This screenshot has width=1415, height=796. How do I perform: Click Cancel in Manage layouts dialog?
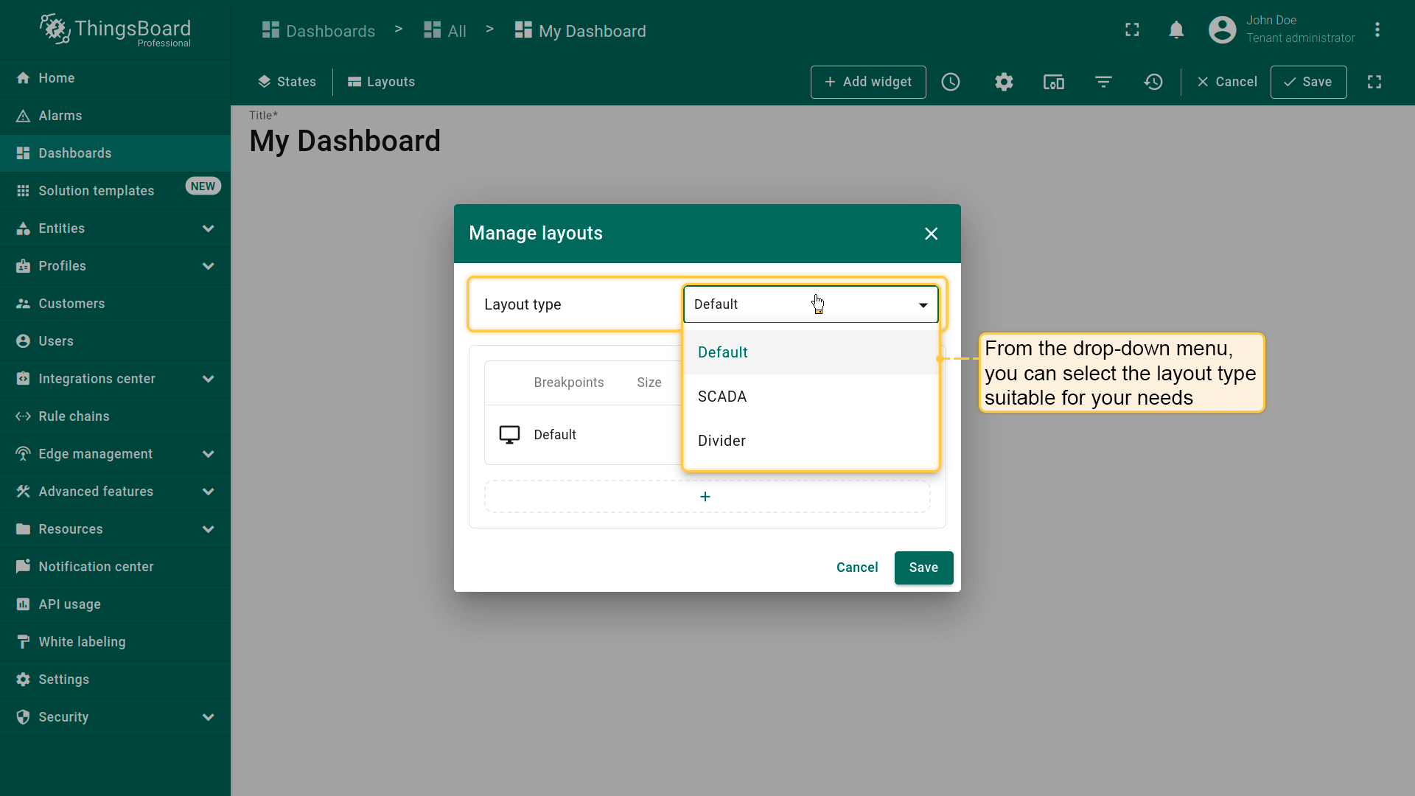[856, 568]
